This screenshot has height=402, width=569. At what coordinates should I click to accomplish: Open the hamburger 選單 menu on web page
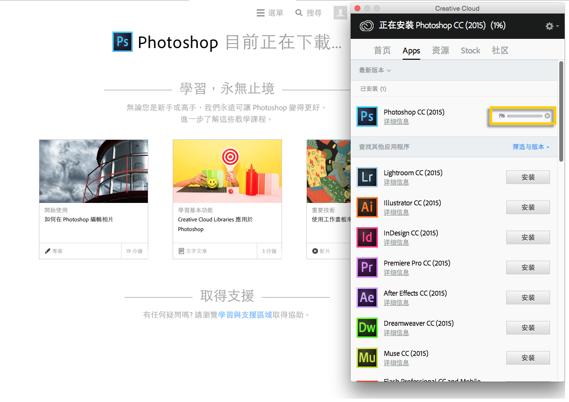269,13
